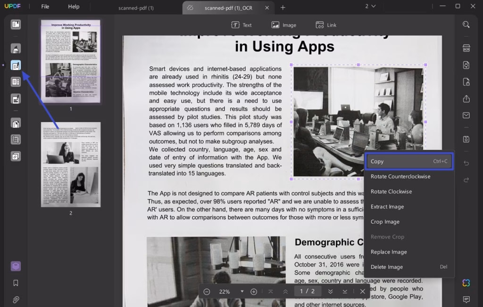Open the window count dropdown showing 2
The height and width of the screenshot is (307, 483).
pos(370,7)
